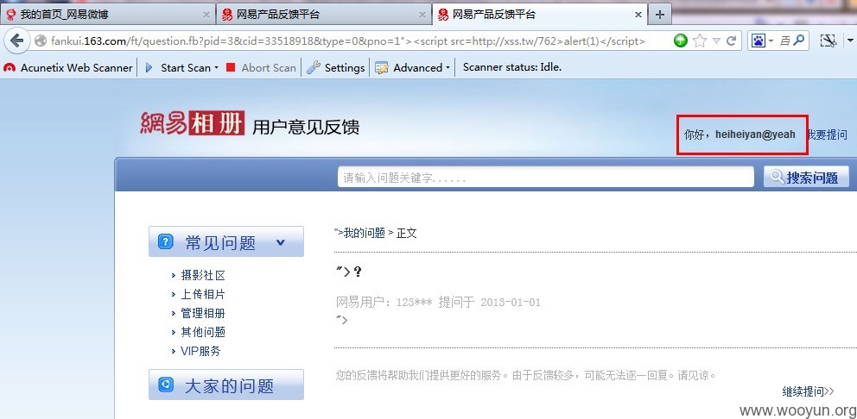Open the 摄影社区 category

point(203,276)
